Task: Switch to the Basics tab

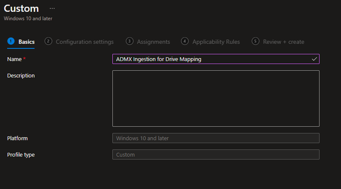Action: coord(27,42)
